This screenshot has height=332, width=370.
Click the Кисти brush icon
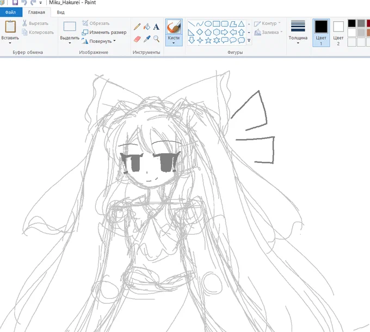174,27
